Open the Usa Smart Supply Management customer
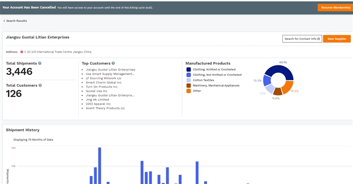Viewport: 353px width, 184px height. pos(110,74)
